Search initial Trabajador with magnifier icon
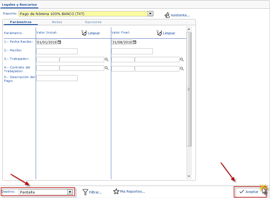Screen dimensions: 270x198 click(x=107, y=60)
